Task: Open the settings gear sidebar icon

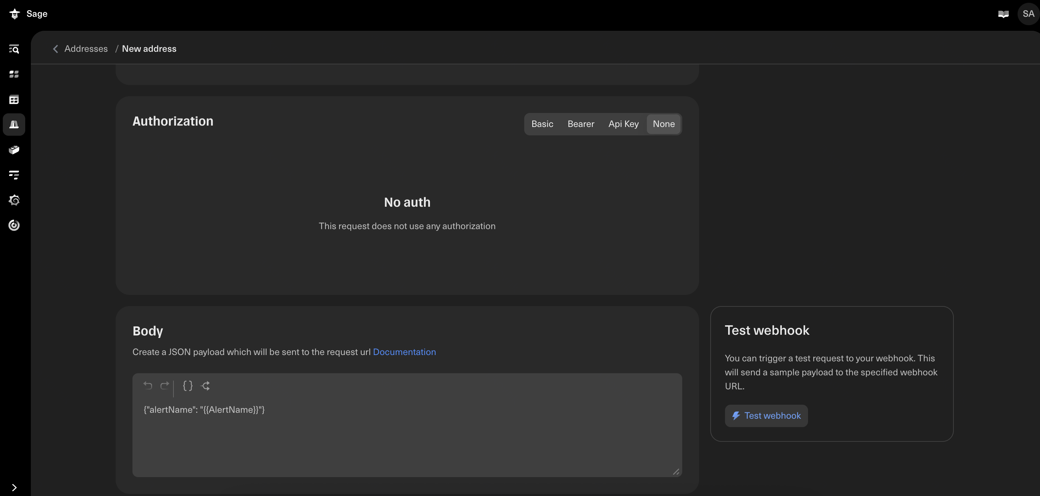Action: tap(14, 200)
